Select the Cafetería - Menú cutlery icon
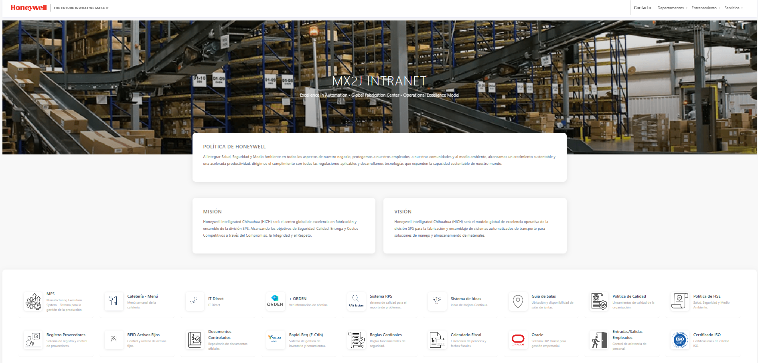758x363 pixels. pyautogui.click(x=113, y=301)
